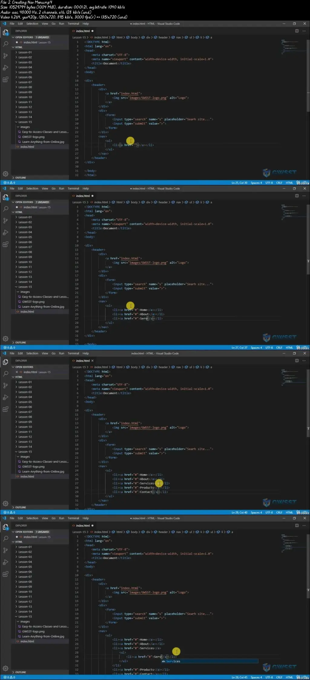310x680 pixels.
Task: Open Selection menu in the Col 30 window
Action: point(32,24)
